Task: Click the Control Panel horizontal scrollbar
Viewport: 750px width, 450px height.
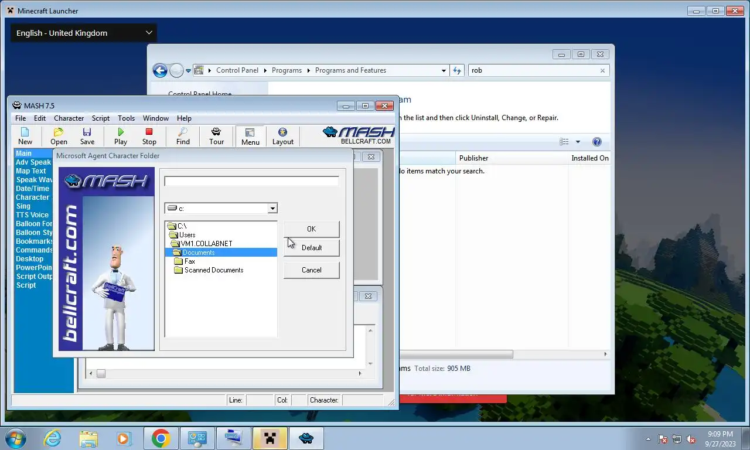Action: pyautogui.click(x=456, y=354)
